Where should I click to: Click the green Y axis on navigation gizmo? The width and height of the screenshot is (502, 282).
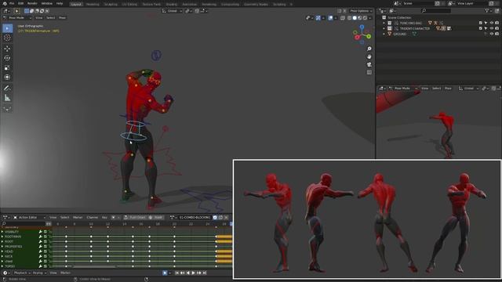[369, 37]
